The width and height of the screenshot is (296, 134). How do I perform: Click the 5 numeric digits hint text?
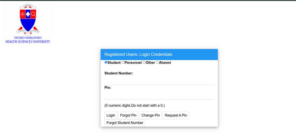click(135, 106)
